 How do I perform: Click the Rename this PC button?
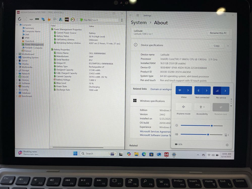(218, 33)
